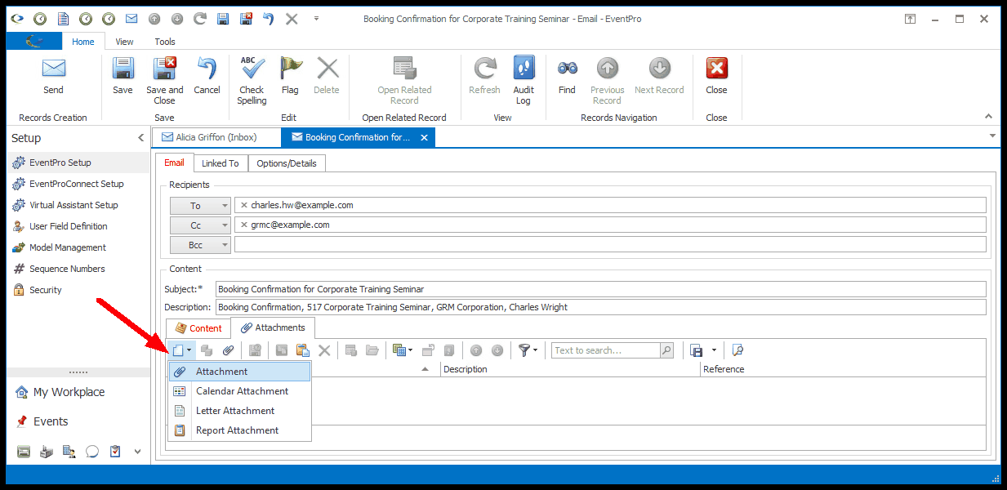Click the factory icon in navigation bar
1007x490 pixels.
[x=47, y=451]
